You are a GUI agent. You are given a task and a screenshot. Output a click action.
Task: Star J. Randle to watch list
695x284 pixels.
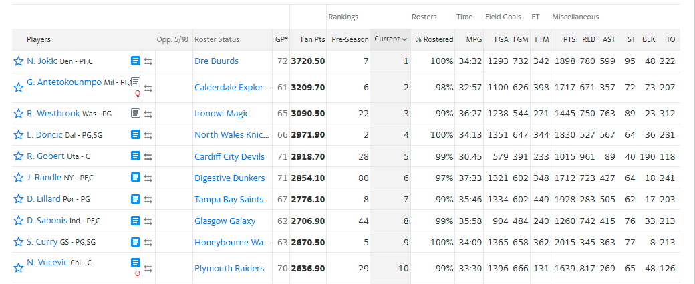[18, 178]
